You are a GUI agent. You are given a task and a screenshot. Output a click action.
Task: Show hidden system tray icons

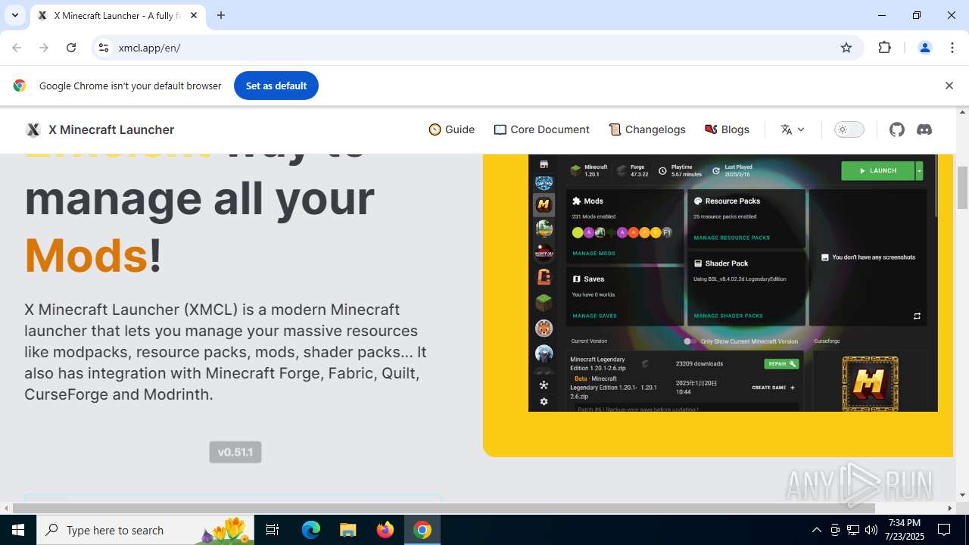tap(816, 530)
